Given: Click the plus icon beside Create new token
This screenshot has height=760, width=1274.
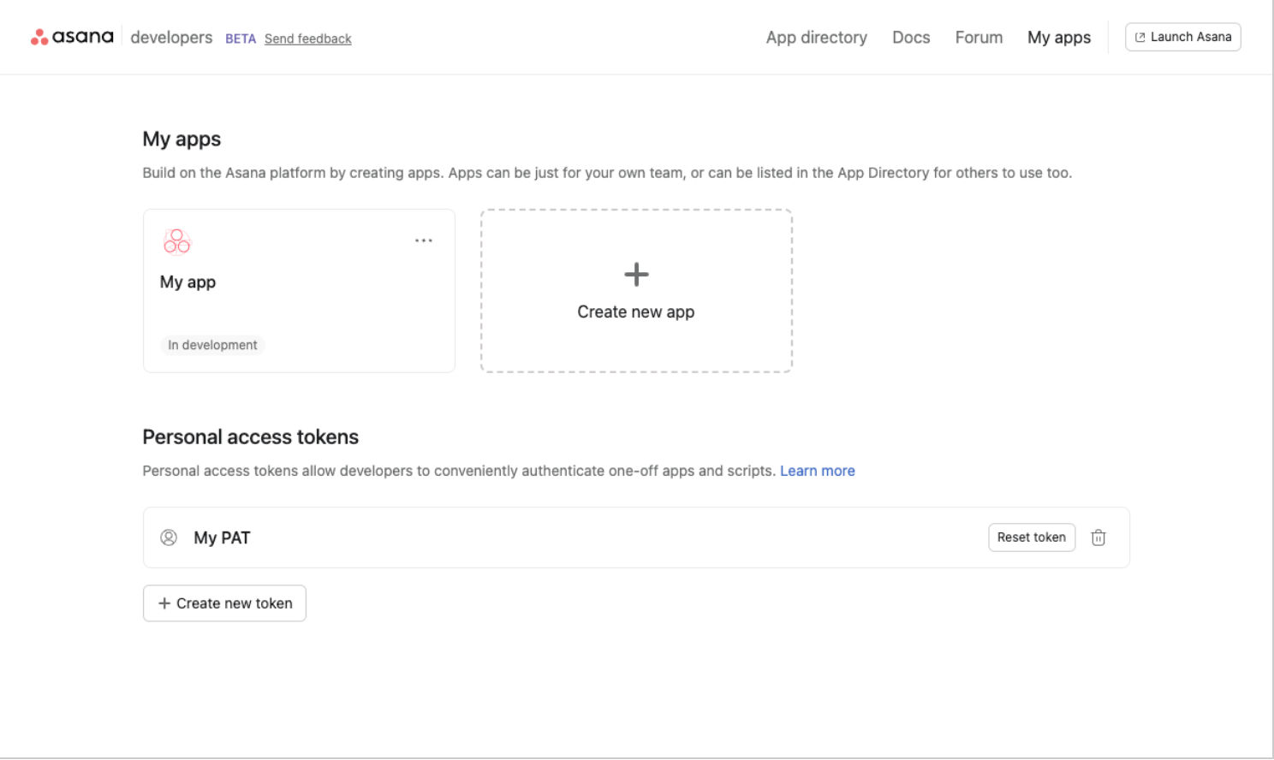Looking at the screenshot, I should pos(164,603).
